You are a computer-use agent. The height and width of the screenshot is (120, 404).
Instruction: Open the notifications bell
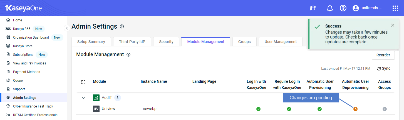(x=330, y=8)
